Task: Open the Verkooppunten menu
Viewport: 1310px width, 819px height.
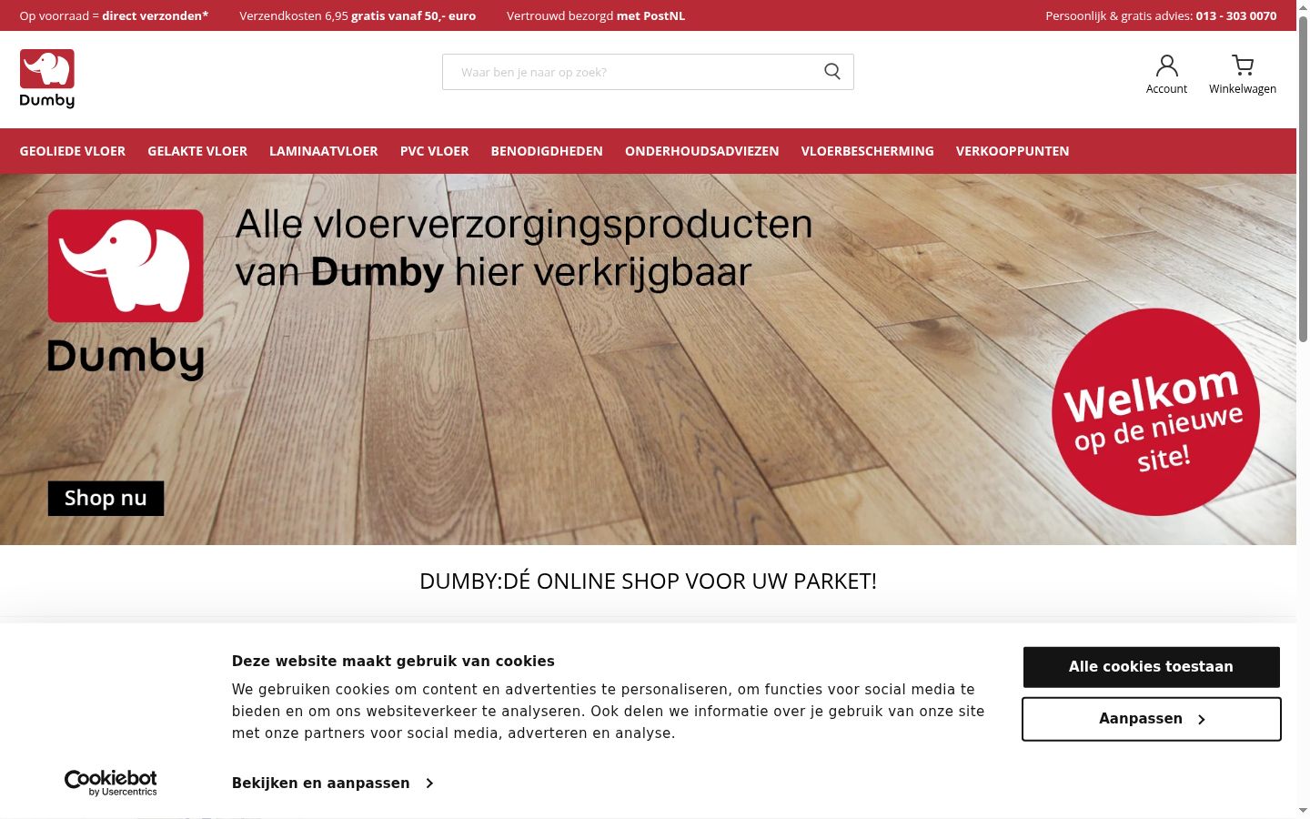Action: 1013,151
